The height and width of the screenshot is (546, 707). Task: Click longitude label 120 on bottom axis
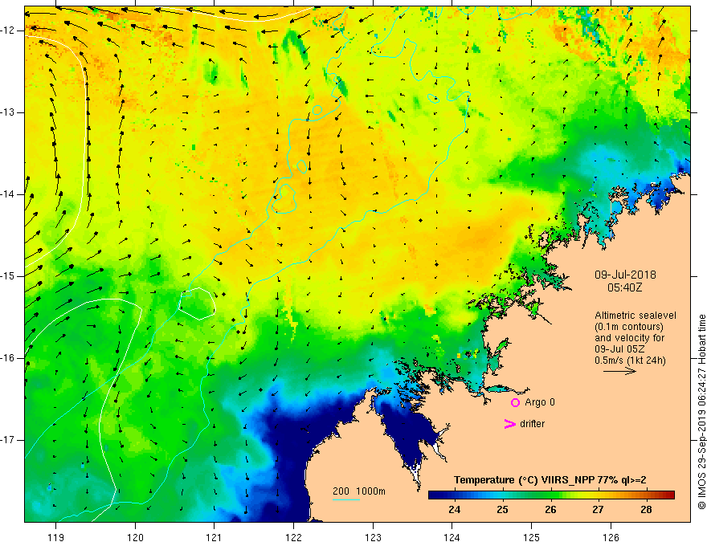pyautogui.click(x=135, y=537)
